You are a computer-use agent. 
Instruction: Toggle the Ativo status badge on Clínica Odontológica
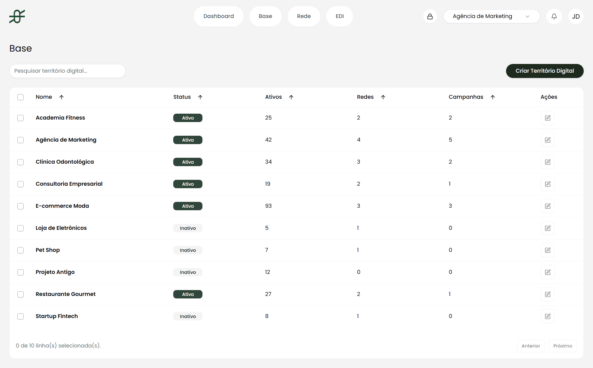tap(188, 162)
